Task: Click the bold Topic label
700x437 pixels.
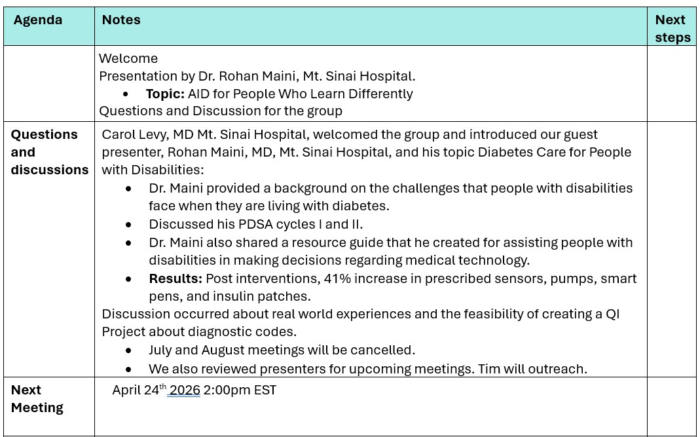Action: [x=165, y=94]
